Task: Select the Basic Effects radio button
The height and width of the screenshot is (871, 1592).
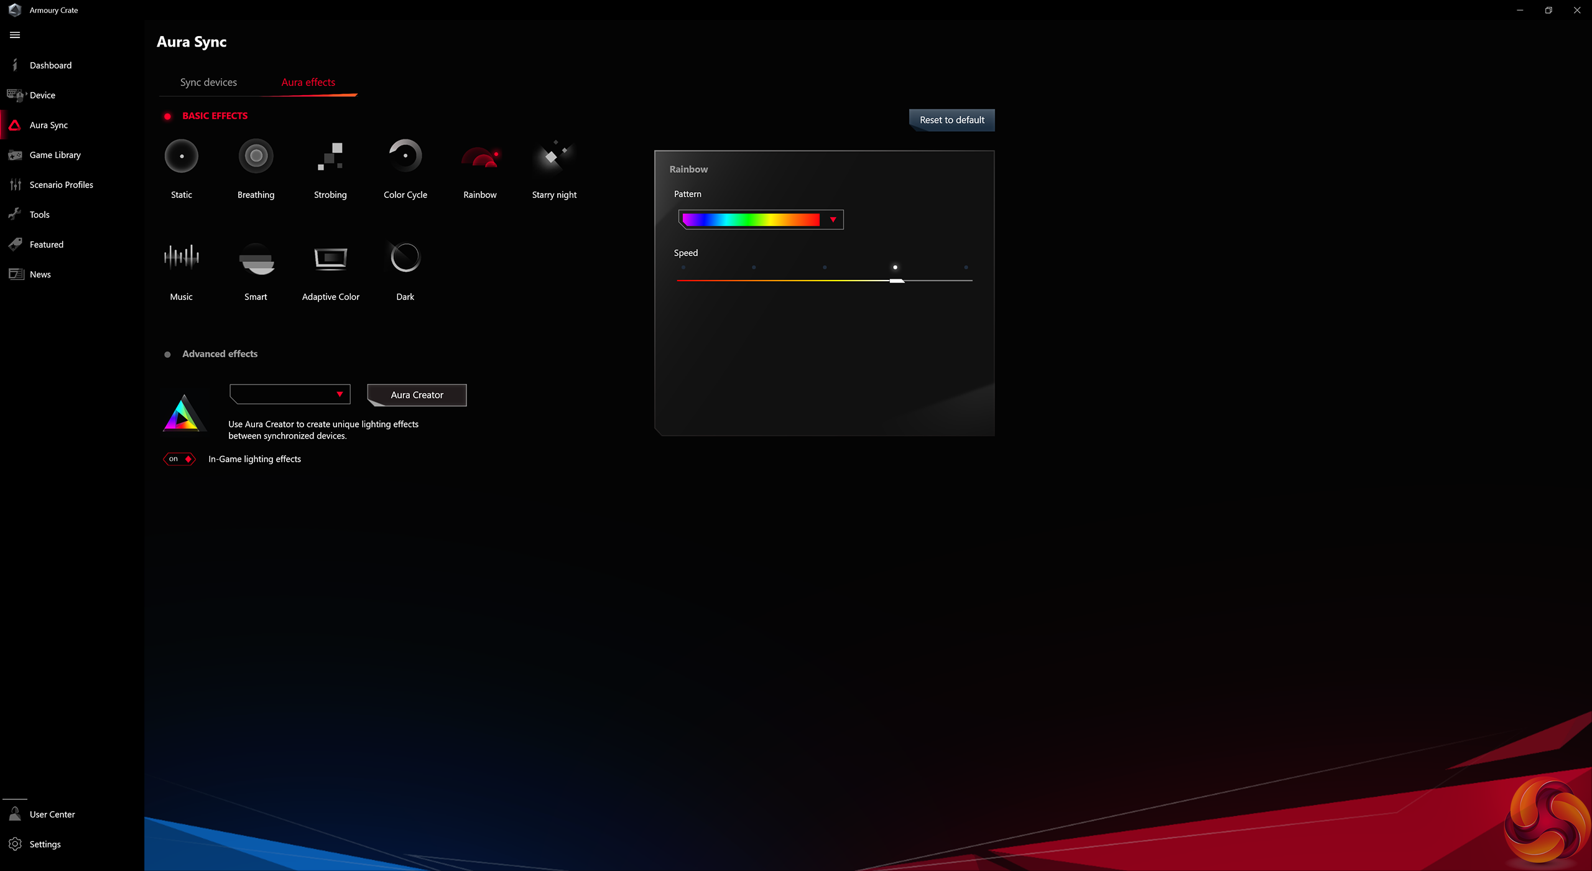Action: 167,116
